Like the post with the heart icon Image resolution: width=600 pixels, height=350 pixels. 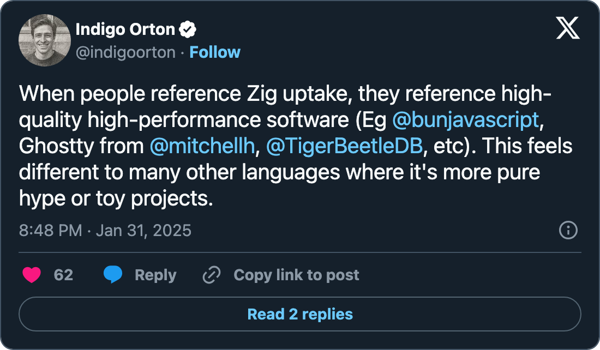(x=32, y=275)
